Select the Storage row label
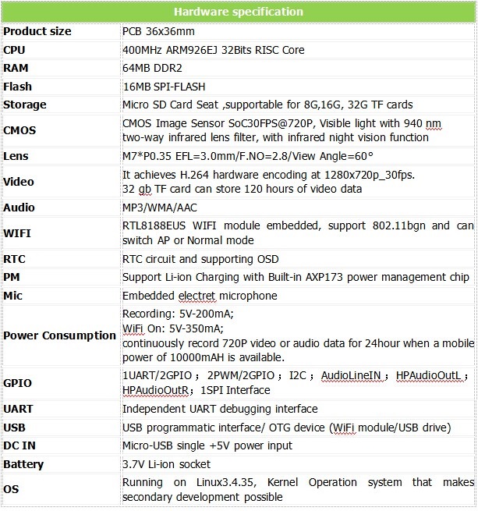 click(25, 105)
